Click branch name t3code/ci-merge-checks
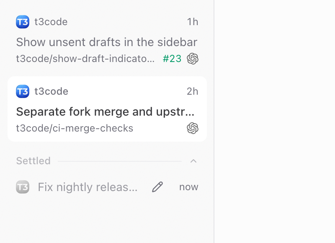Viewport: 335px width, 243px height. click(x=75, y=128)
